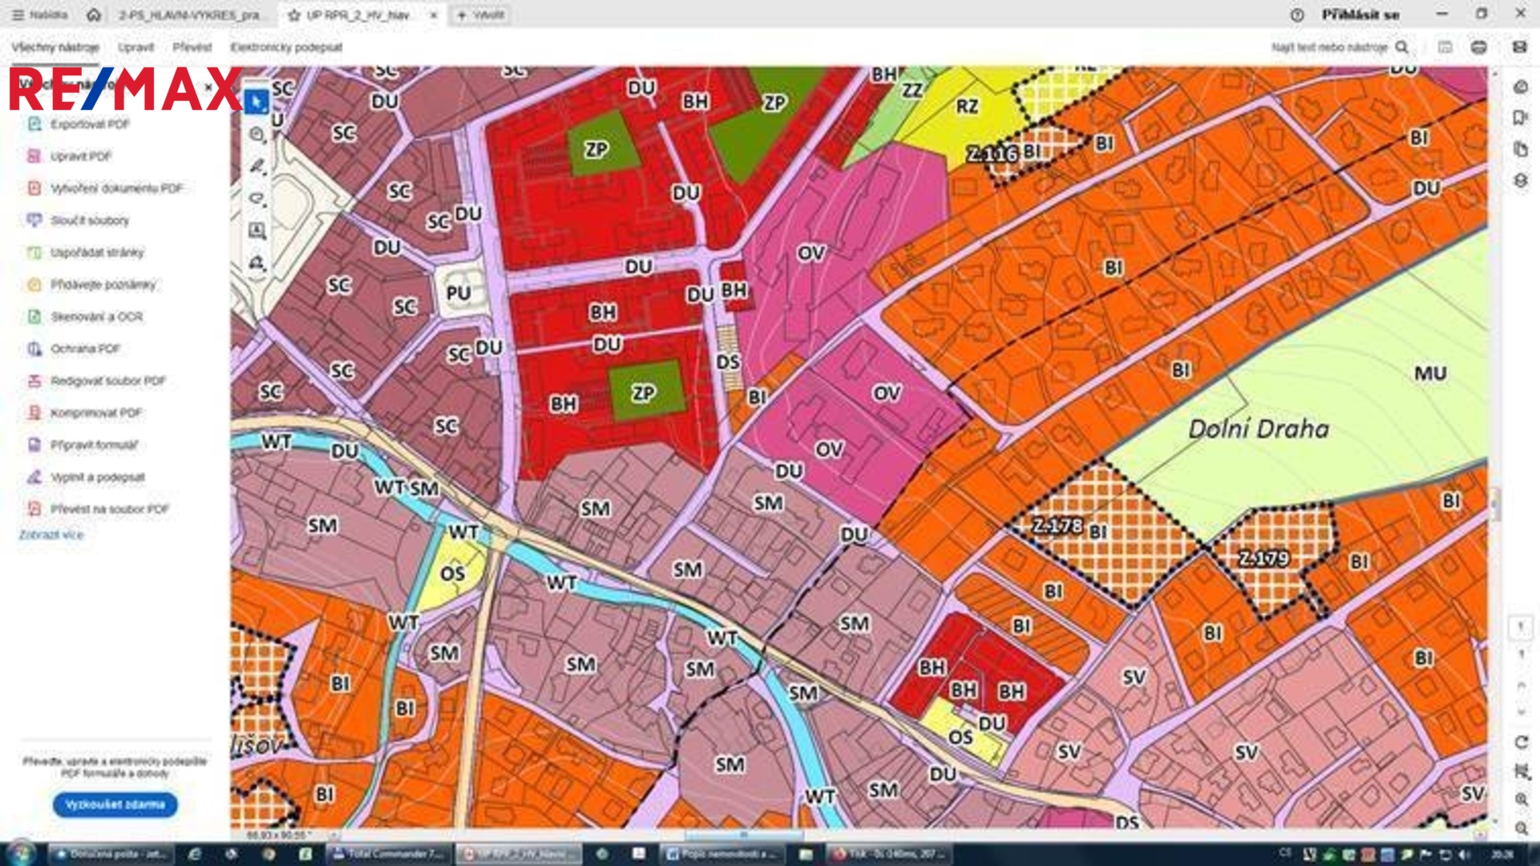Open the Upravit menu item
The height and width of the screenshot is (866, 1540).
point(135,47)
